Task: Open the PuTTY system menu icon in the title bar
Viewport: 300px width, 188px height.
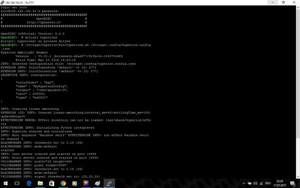Action: tap(2, 3)
